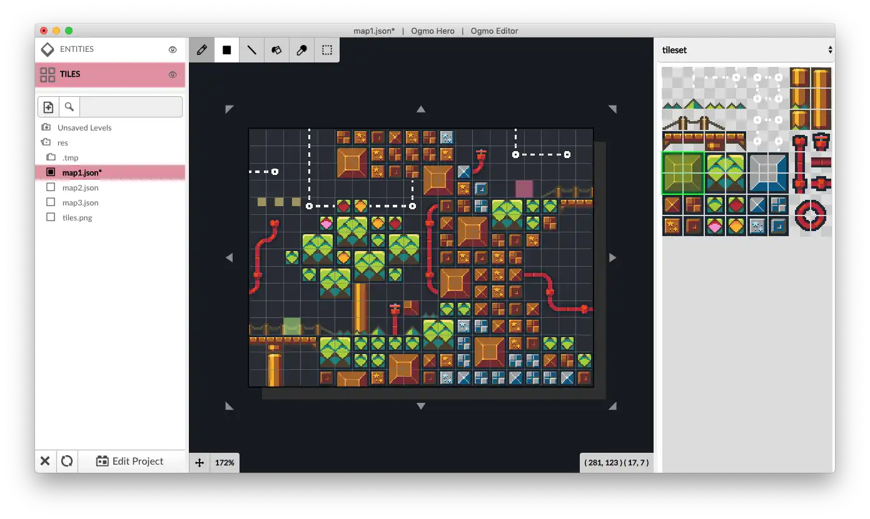This screenshot has width=870, height=519.
Task: Switch to the TILES layer
Action: click(110, 75)
